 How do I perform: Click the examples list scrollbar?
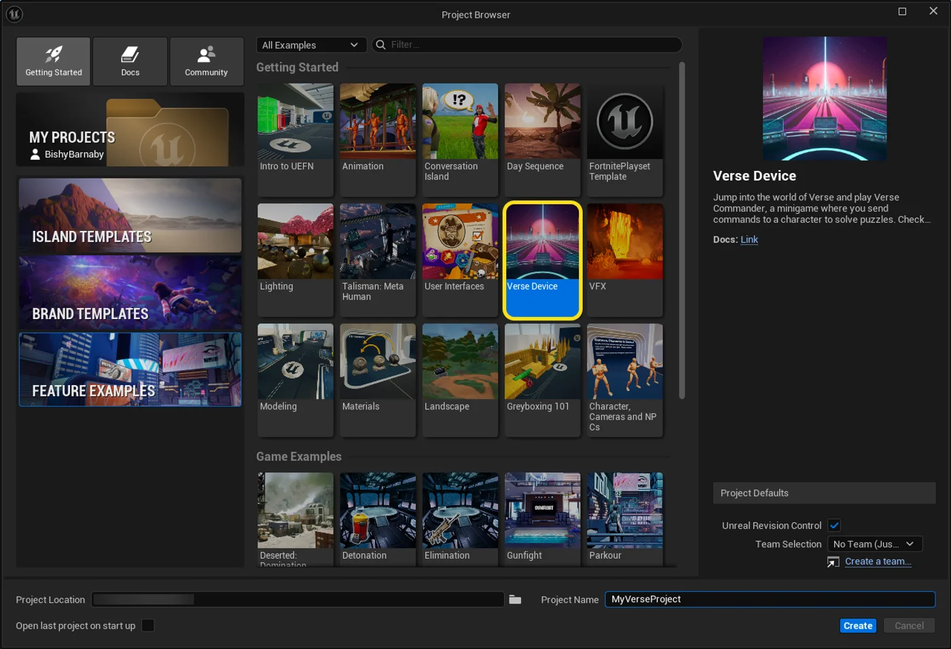click(681, 231)
